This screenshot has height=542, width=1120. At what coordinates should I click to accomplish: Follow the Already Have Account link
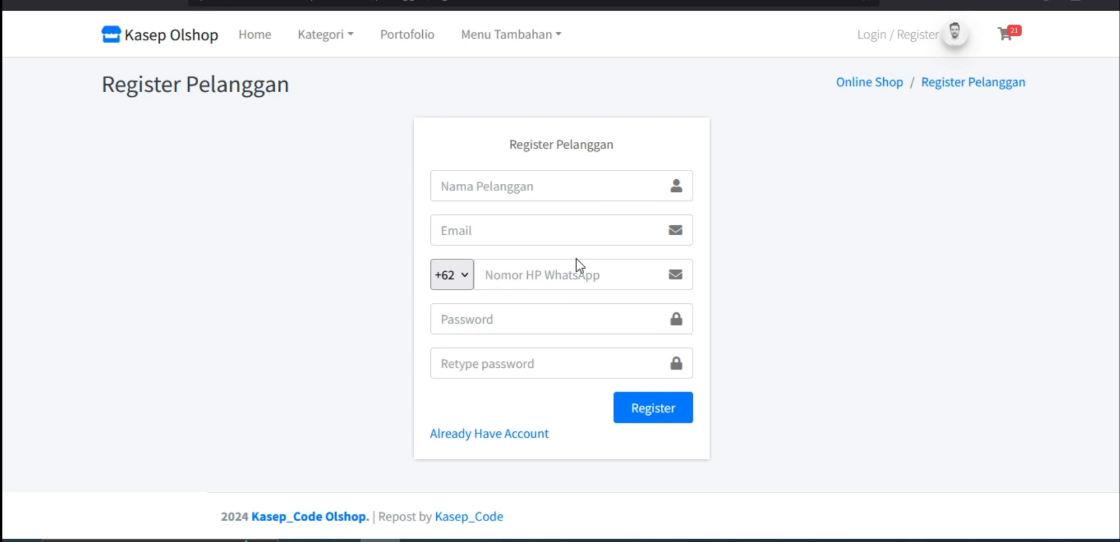point(489,434)
